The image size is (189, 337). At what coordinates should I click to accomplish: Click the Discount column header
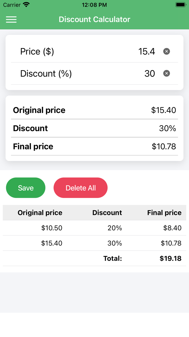[107, 213]
